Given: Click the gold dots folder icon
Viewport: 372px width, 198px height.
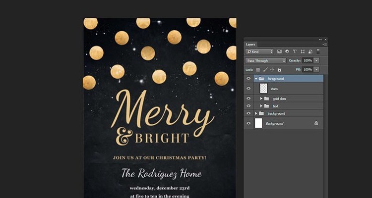Looking at the screenshot, I should 267,99.
